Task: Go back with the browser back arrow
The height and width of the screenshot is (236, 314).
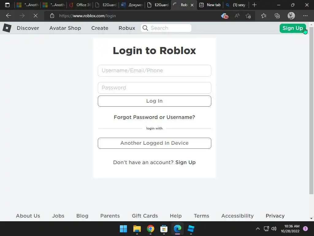Action: point(8,16)
